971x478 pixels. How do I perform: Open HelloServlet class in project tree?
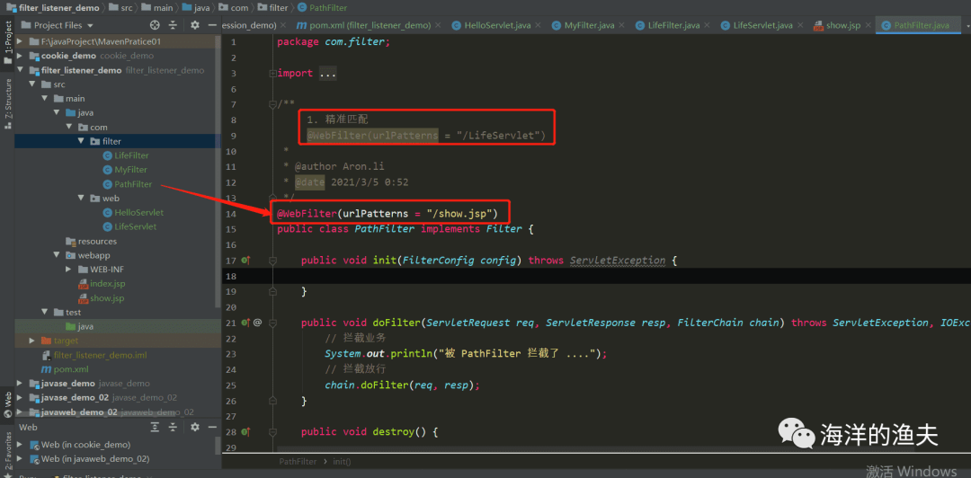132,212
